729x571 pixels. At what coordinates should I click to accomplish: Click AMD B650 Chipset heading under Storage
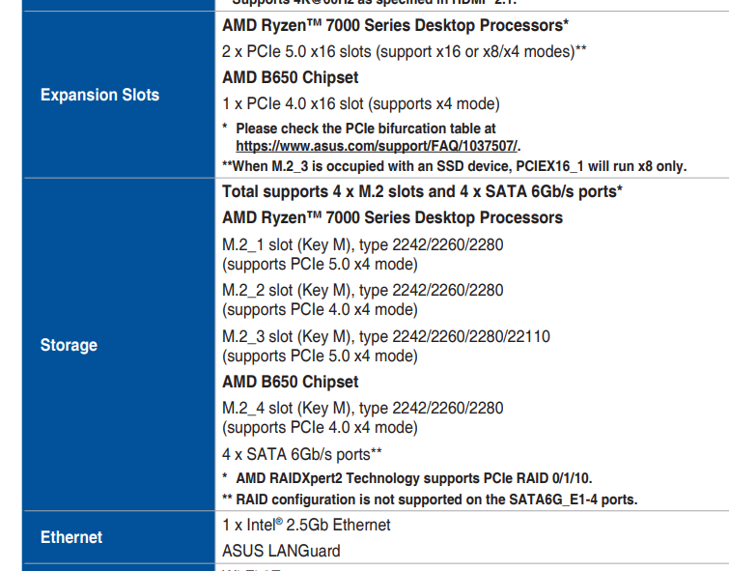[290, 382]
